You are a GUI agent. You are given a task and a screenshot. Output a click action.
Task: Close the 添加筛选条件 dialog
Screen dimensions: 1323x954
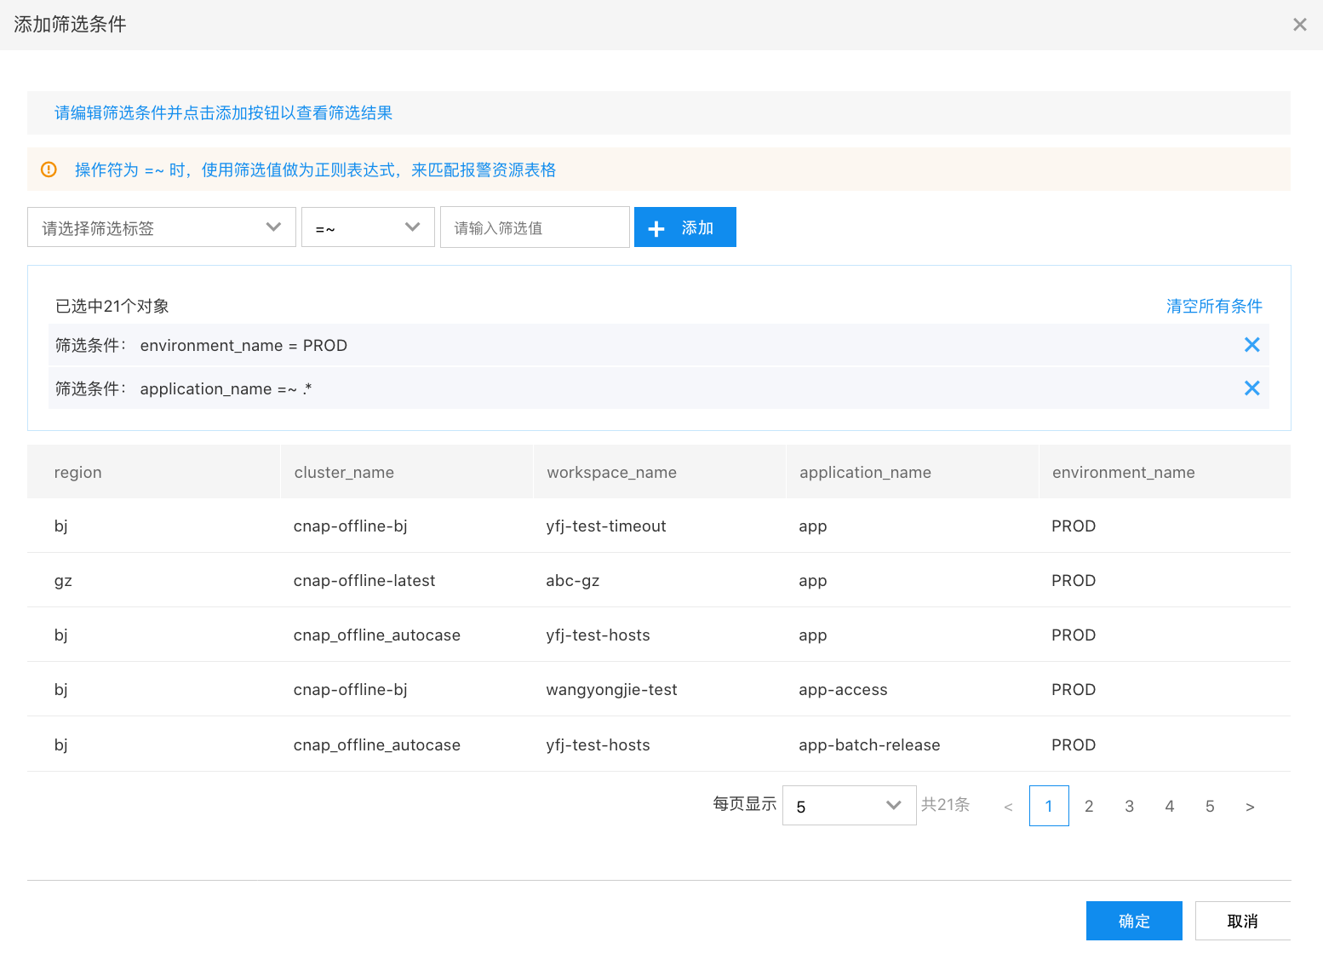point(1299,25)
